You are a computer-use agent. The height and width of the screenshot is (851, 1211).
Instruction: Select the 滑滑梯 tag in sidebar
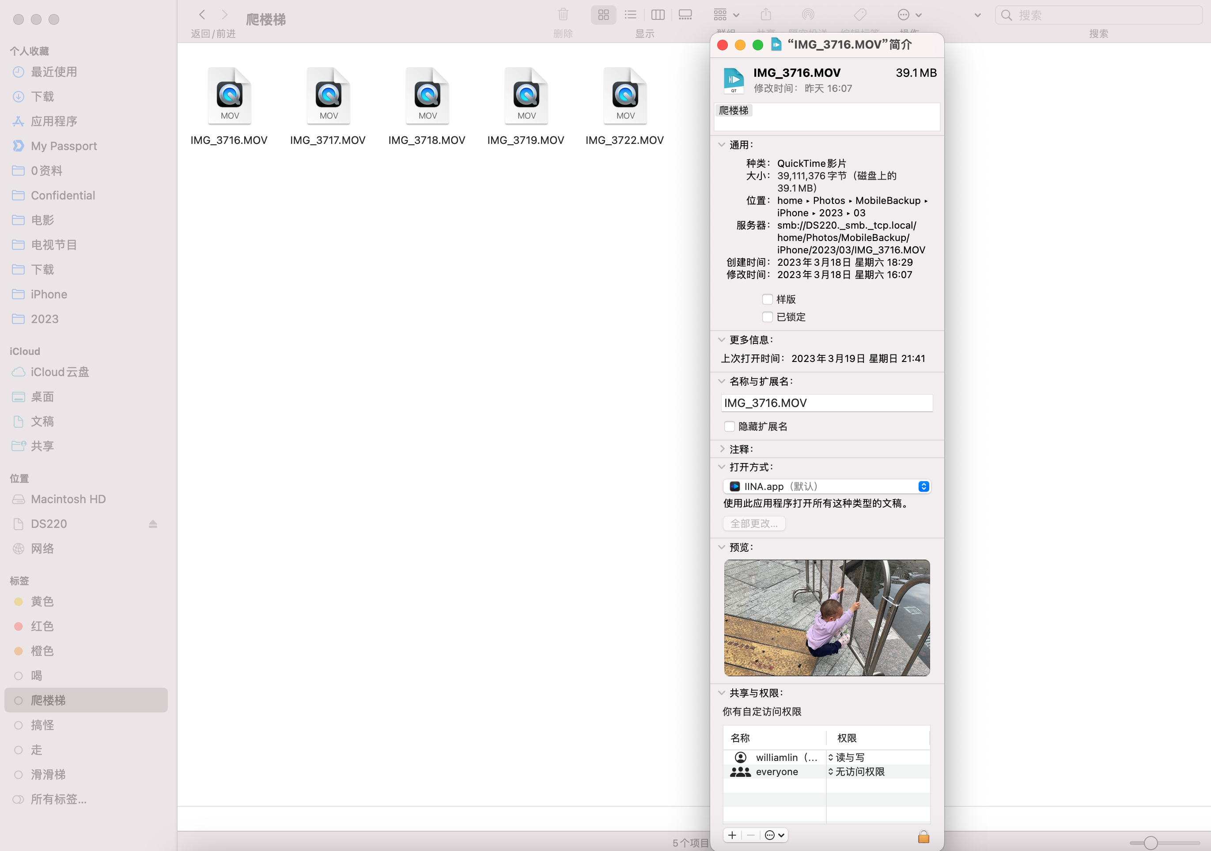(x=48, y=775)
